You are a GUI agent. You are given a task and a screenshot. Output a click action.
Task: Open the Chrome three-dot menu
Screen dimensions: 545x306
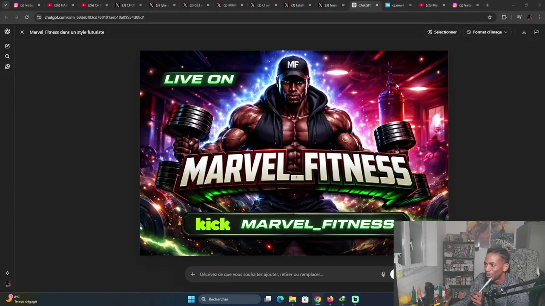(539, 17)
